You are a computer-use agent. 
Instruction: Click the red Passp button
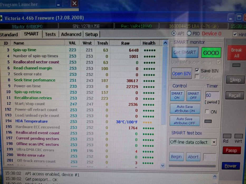click(x=231, y=150)
